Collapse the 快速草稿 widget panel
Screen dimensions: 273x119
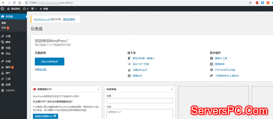[172, 89]
